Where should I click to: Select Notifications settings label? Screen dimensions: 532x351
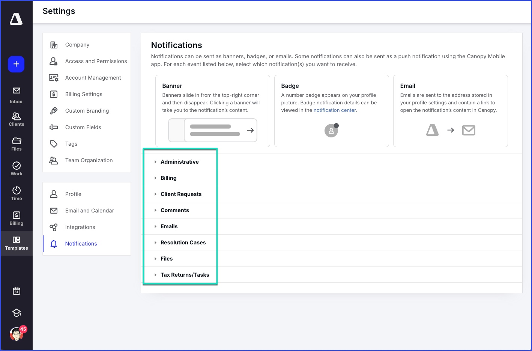(x=81, y=244)
